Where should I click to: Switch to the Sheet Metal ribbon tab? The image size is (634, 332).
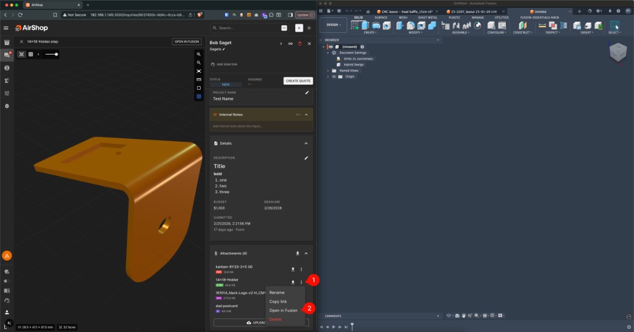[x=427, y=17]
